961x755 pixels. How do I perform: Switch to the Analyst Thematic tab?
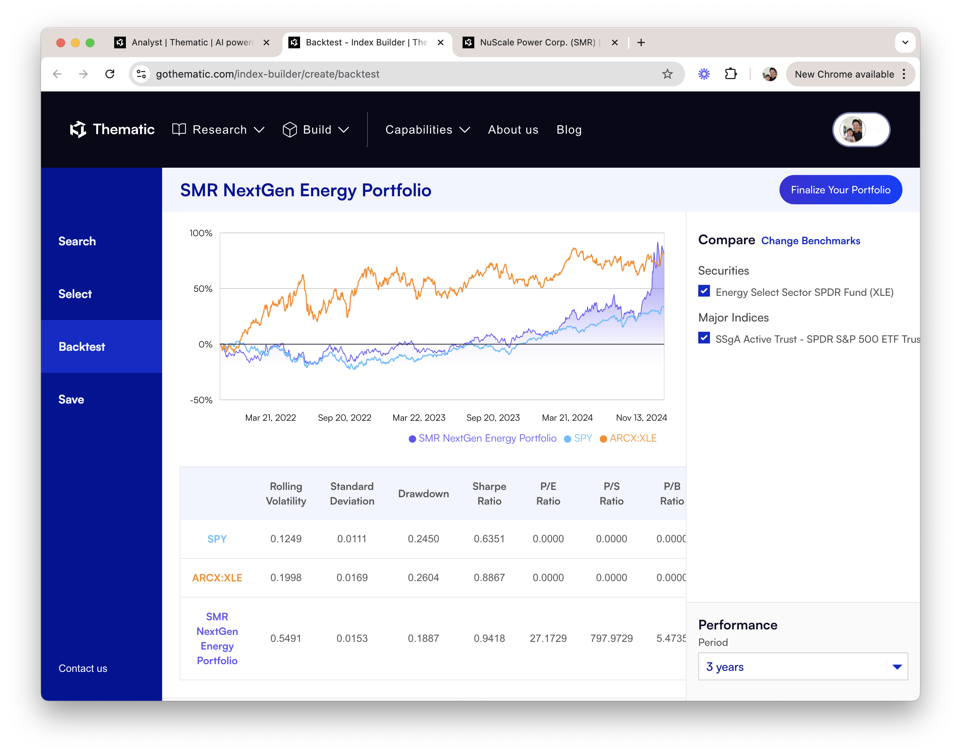coord(192,42)
